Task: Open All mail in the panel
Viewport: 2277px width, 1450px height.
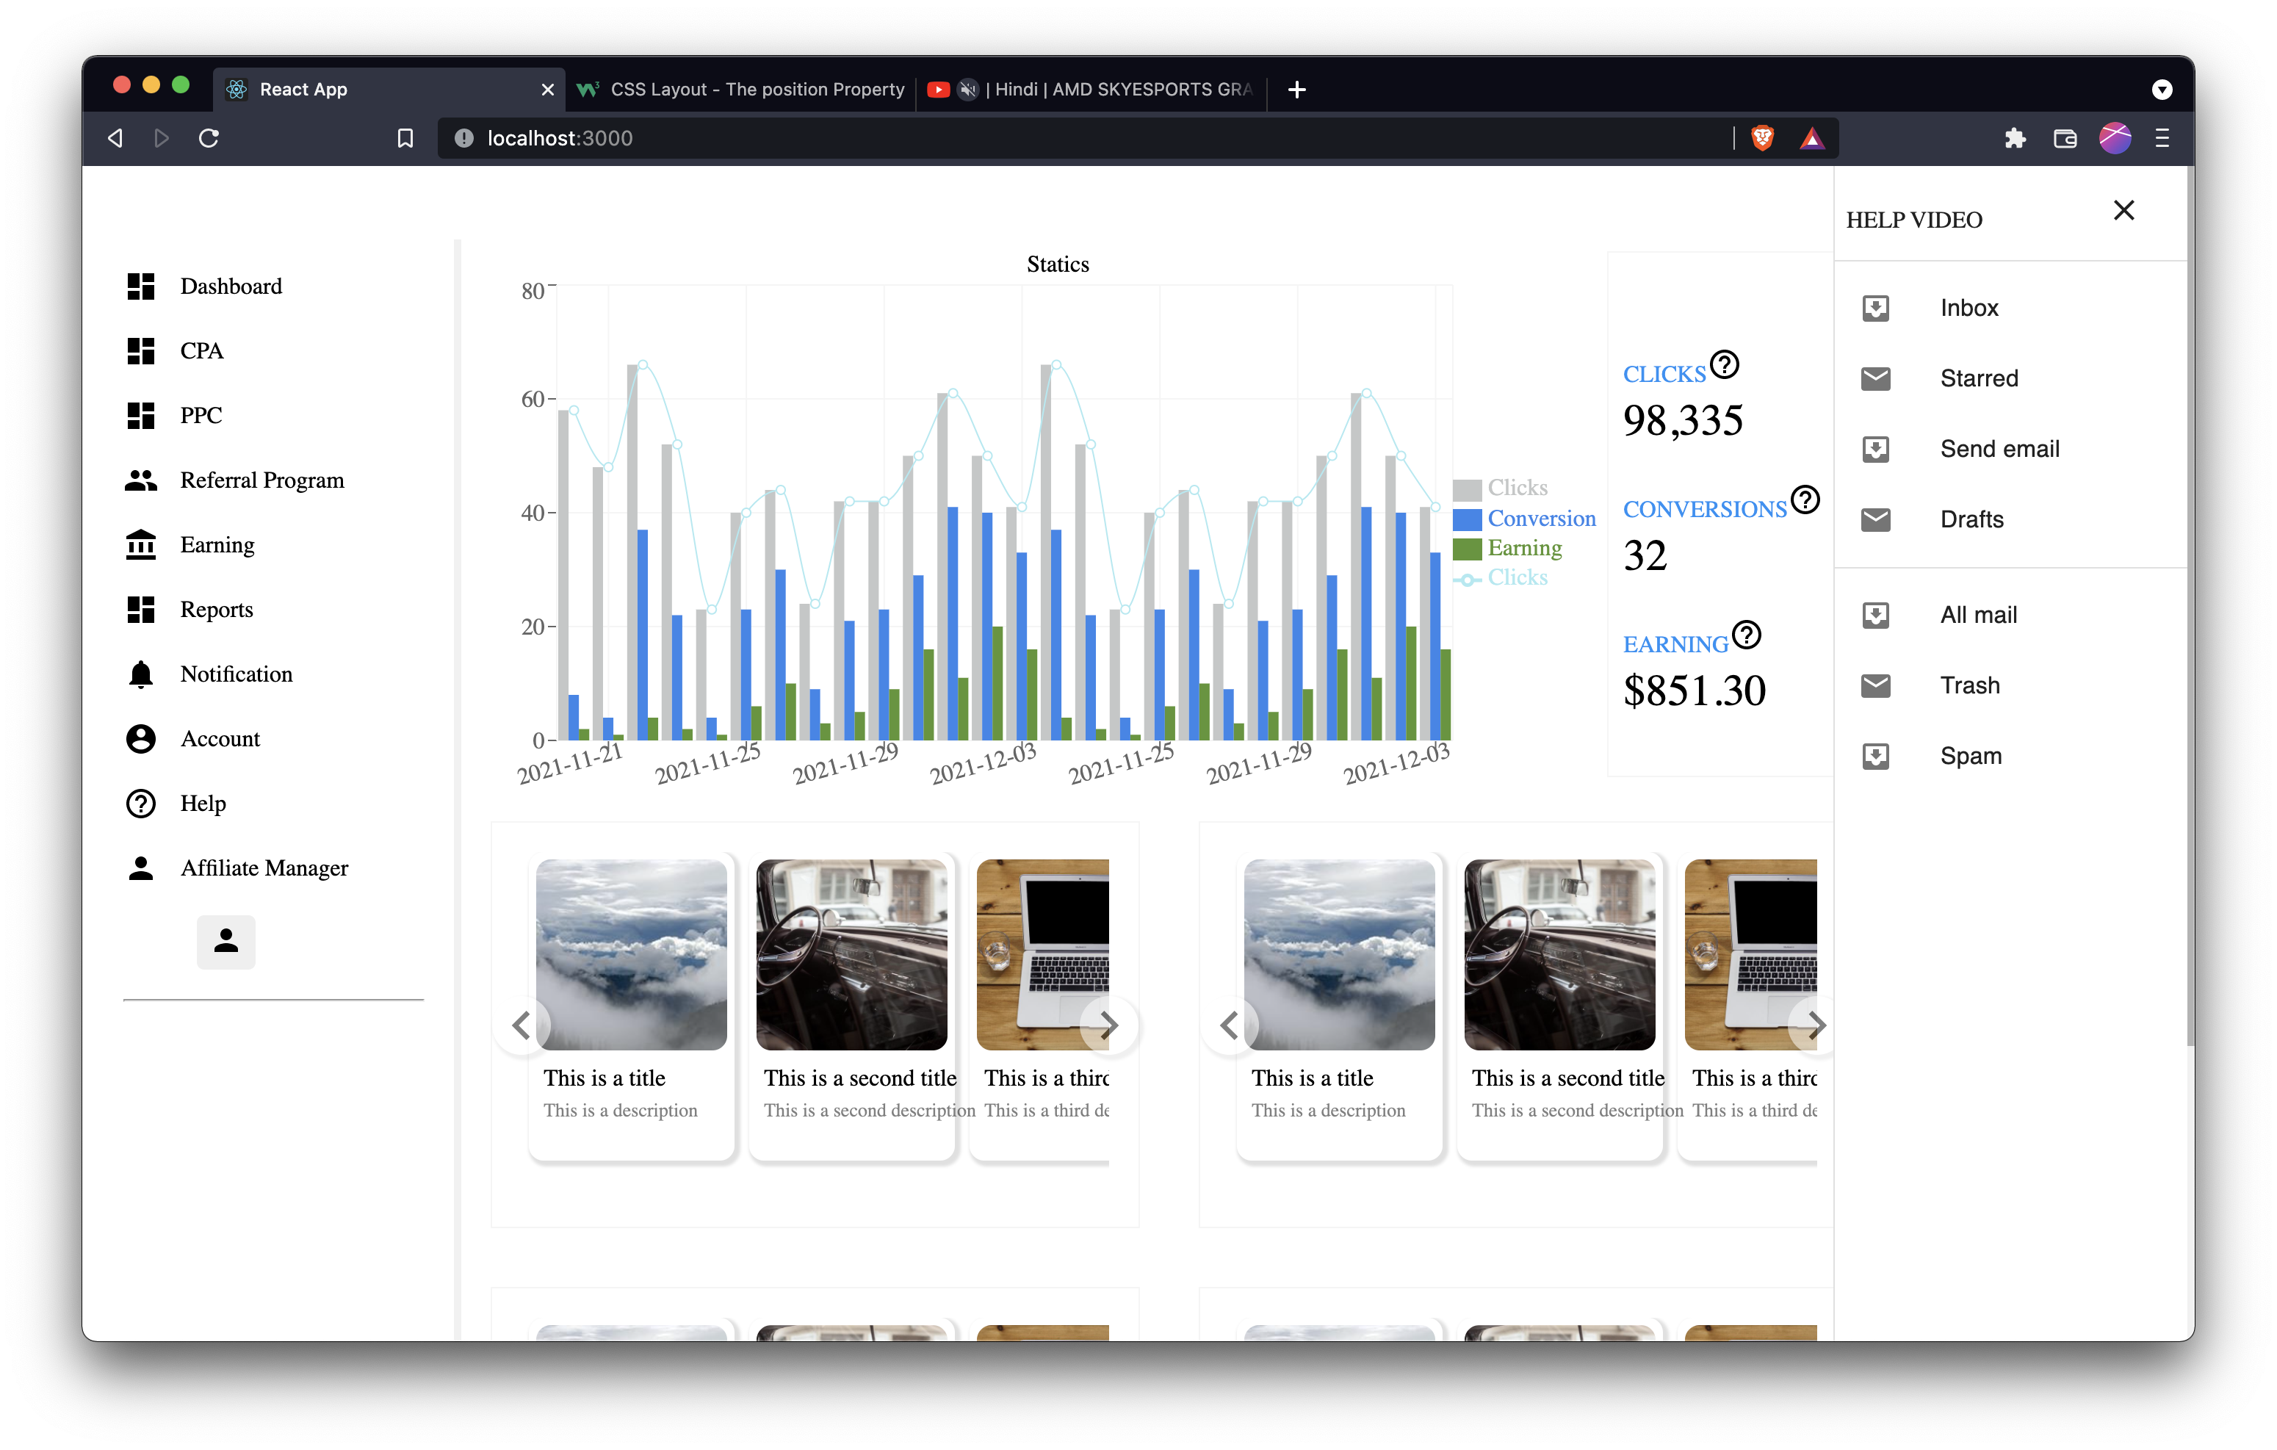Action: coord(1978,615)
